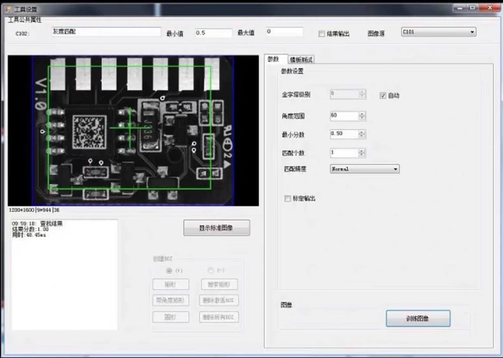Screen dimensions: 503x358
Task: Select the (+) ROI radio button
Action: click(169, 271)
